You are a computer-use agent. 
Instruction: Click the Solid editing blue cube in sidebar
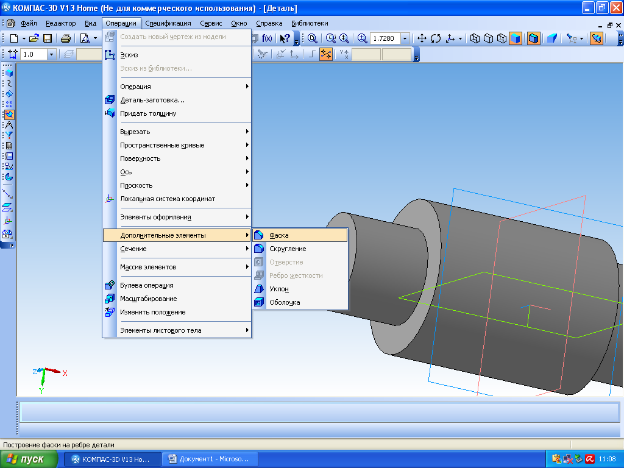[9, 73]
